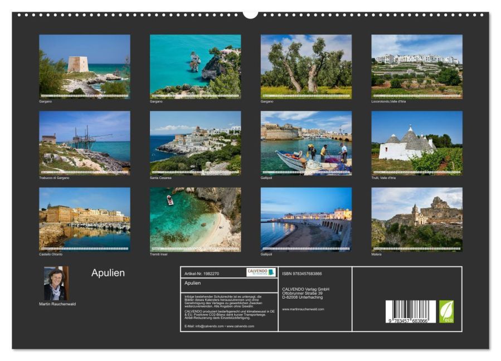
Task: Open the Matera photo
Action: pyautogui.click(x=416, y=219)
